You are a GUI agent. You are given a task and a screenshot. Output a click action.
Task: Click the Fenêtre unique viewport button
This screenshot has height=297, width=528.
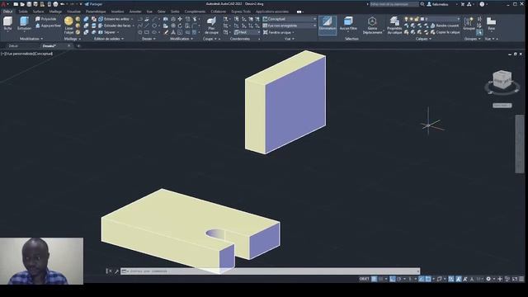[279, 32]
